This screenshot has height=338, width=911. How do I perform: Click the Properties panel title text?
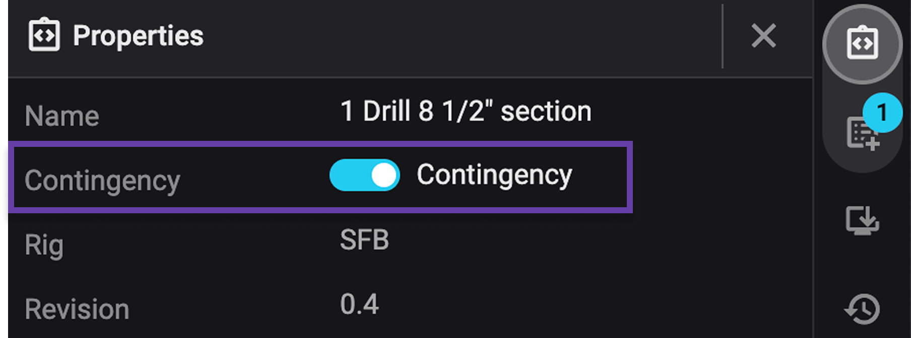(138, 36)
